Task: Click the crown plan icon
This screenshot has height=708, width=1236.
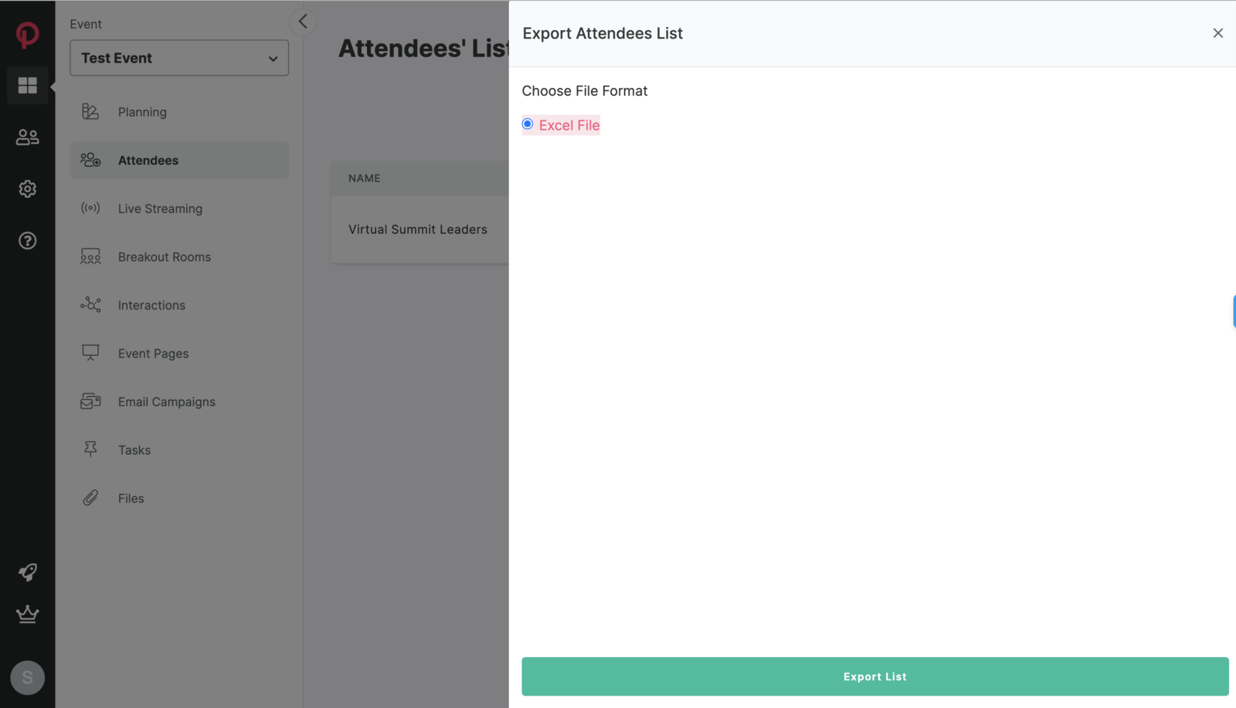Action: click(27, 615)
